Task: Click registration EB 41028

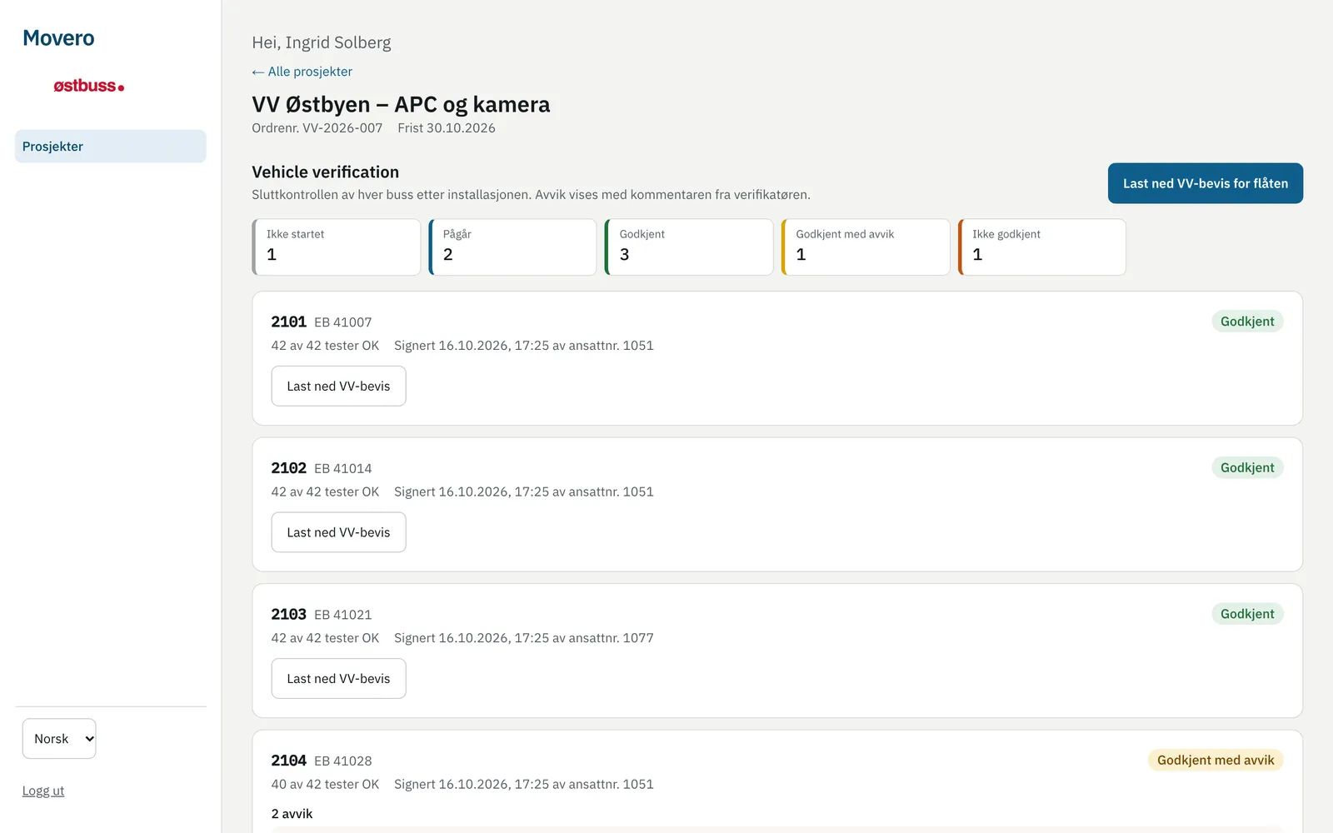Action: click(343, 761)
